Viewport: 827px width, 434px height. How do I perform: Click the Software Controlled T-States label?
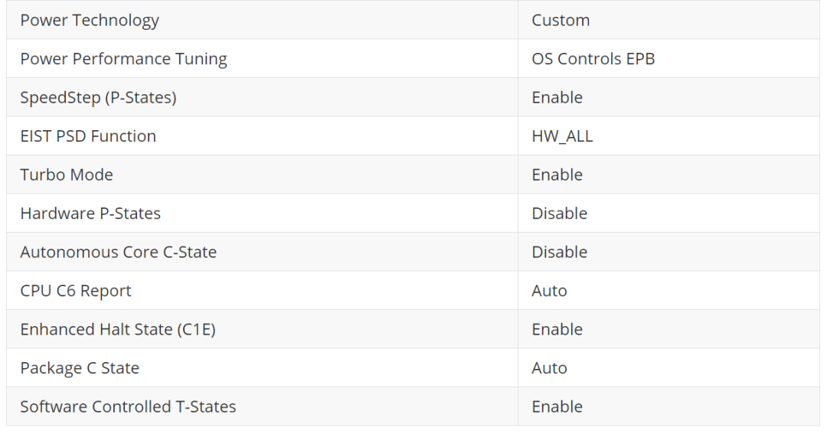(x=128, y=406)
